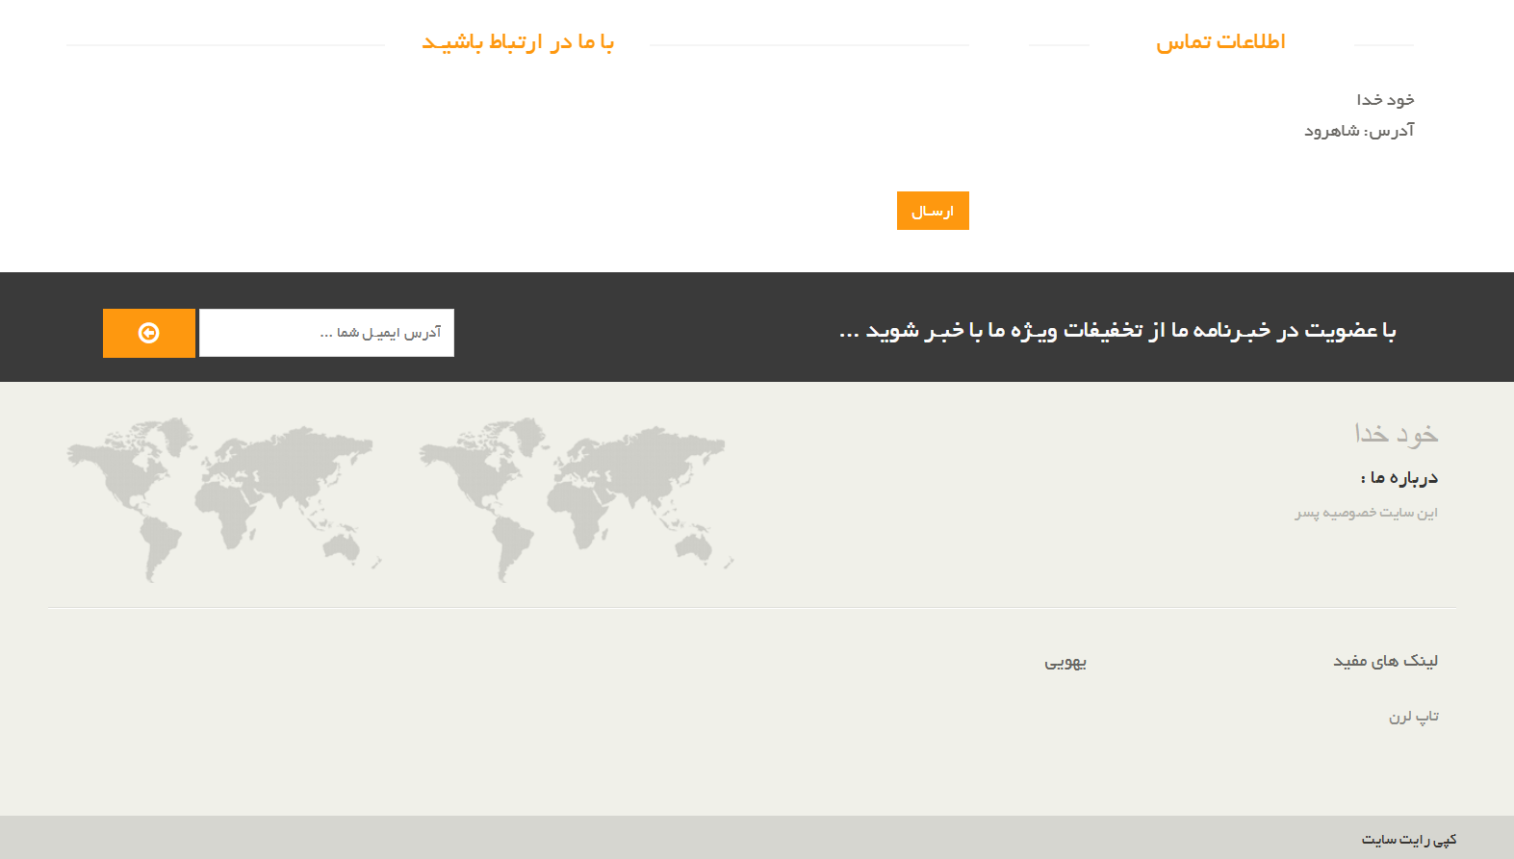The width and height of the screenshot is (1514, 859).
Task: Click the horizontal divider line below the maps
Action: coord(751,608)
